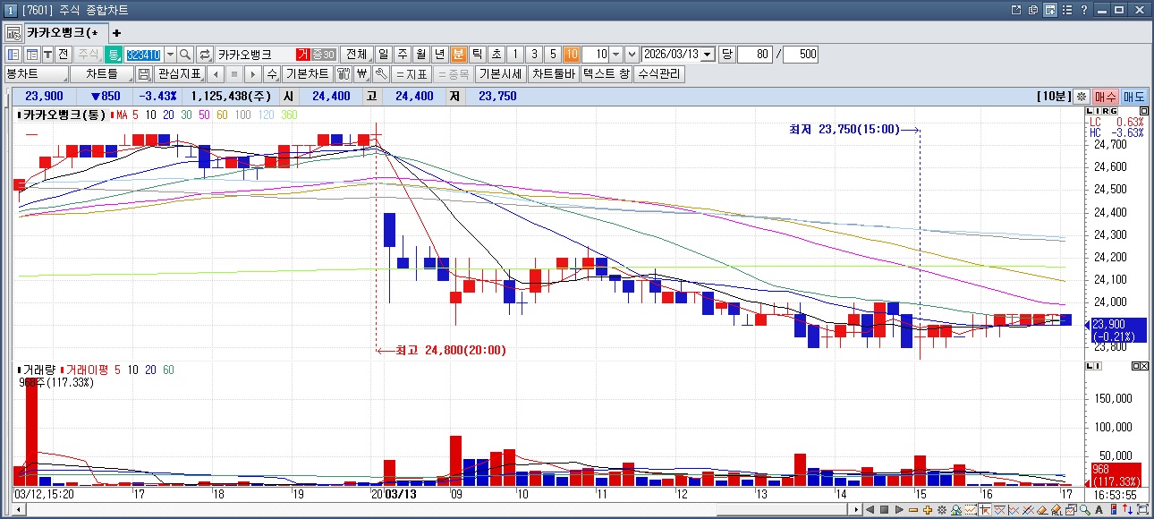Click the save chart floppy disk icon
Image resolution: width=1154 pixels, height=519 pixels.
click(x=144, y=74)
